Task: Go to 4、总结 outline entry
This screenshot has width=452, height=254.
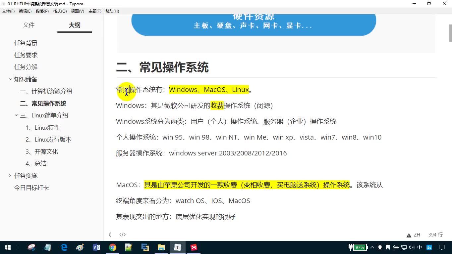Action: [36, 164]
